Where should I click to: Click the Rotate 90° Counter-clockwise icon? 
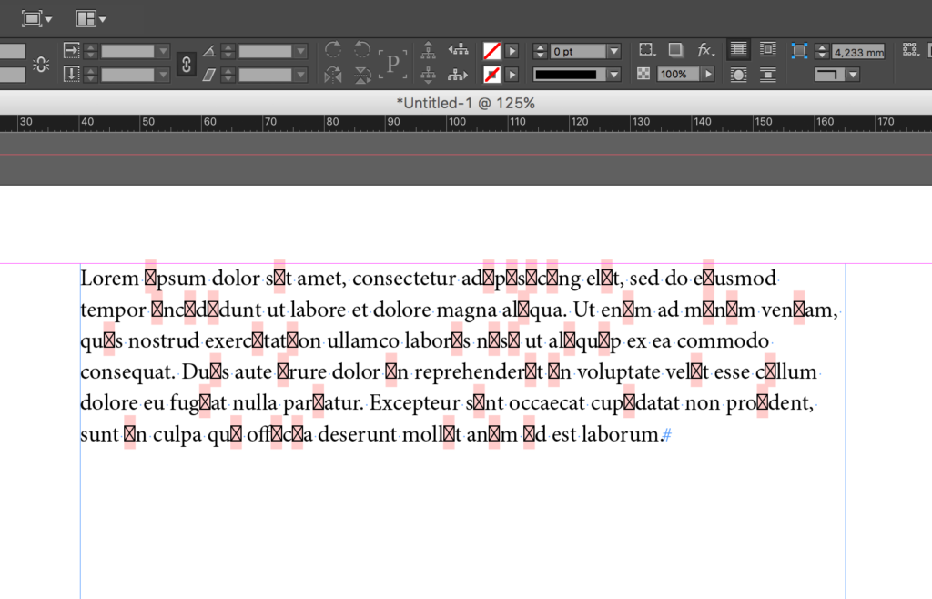tap(361, 50)
